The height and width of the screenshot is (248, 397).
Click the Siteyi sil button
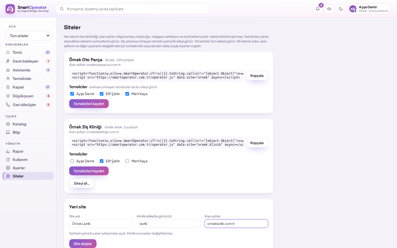(x=82, y=183)
